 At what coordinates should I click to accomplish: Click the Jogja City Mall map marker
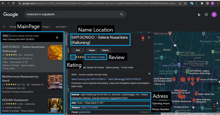[179, 65]
